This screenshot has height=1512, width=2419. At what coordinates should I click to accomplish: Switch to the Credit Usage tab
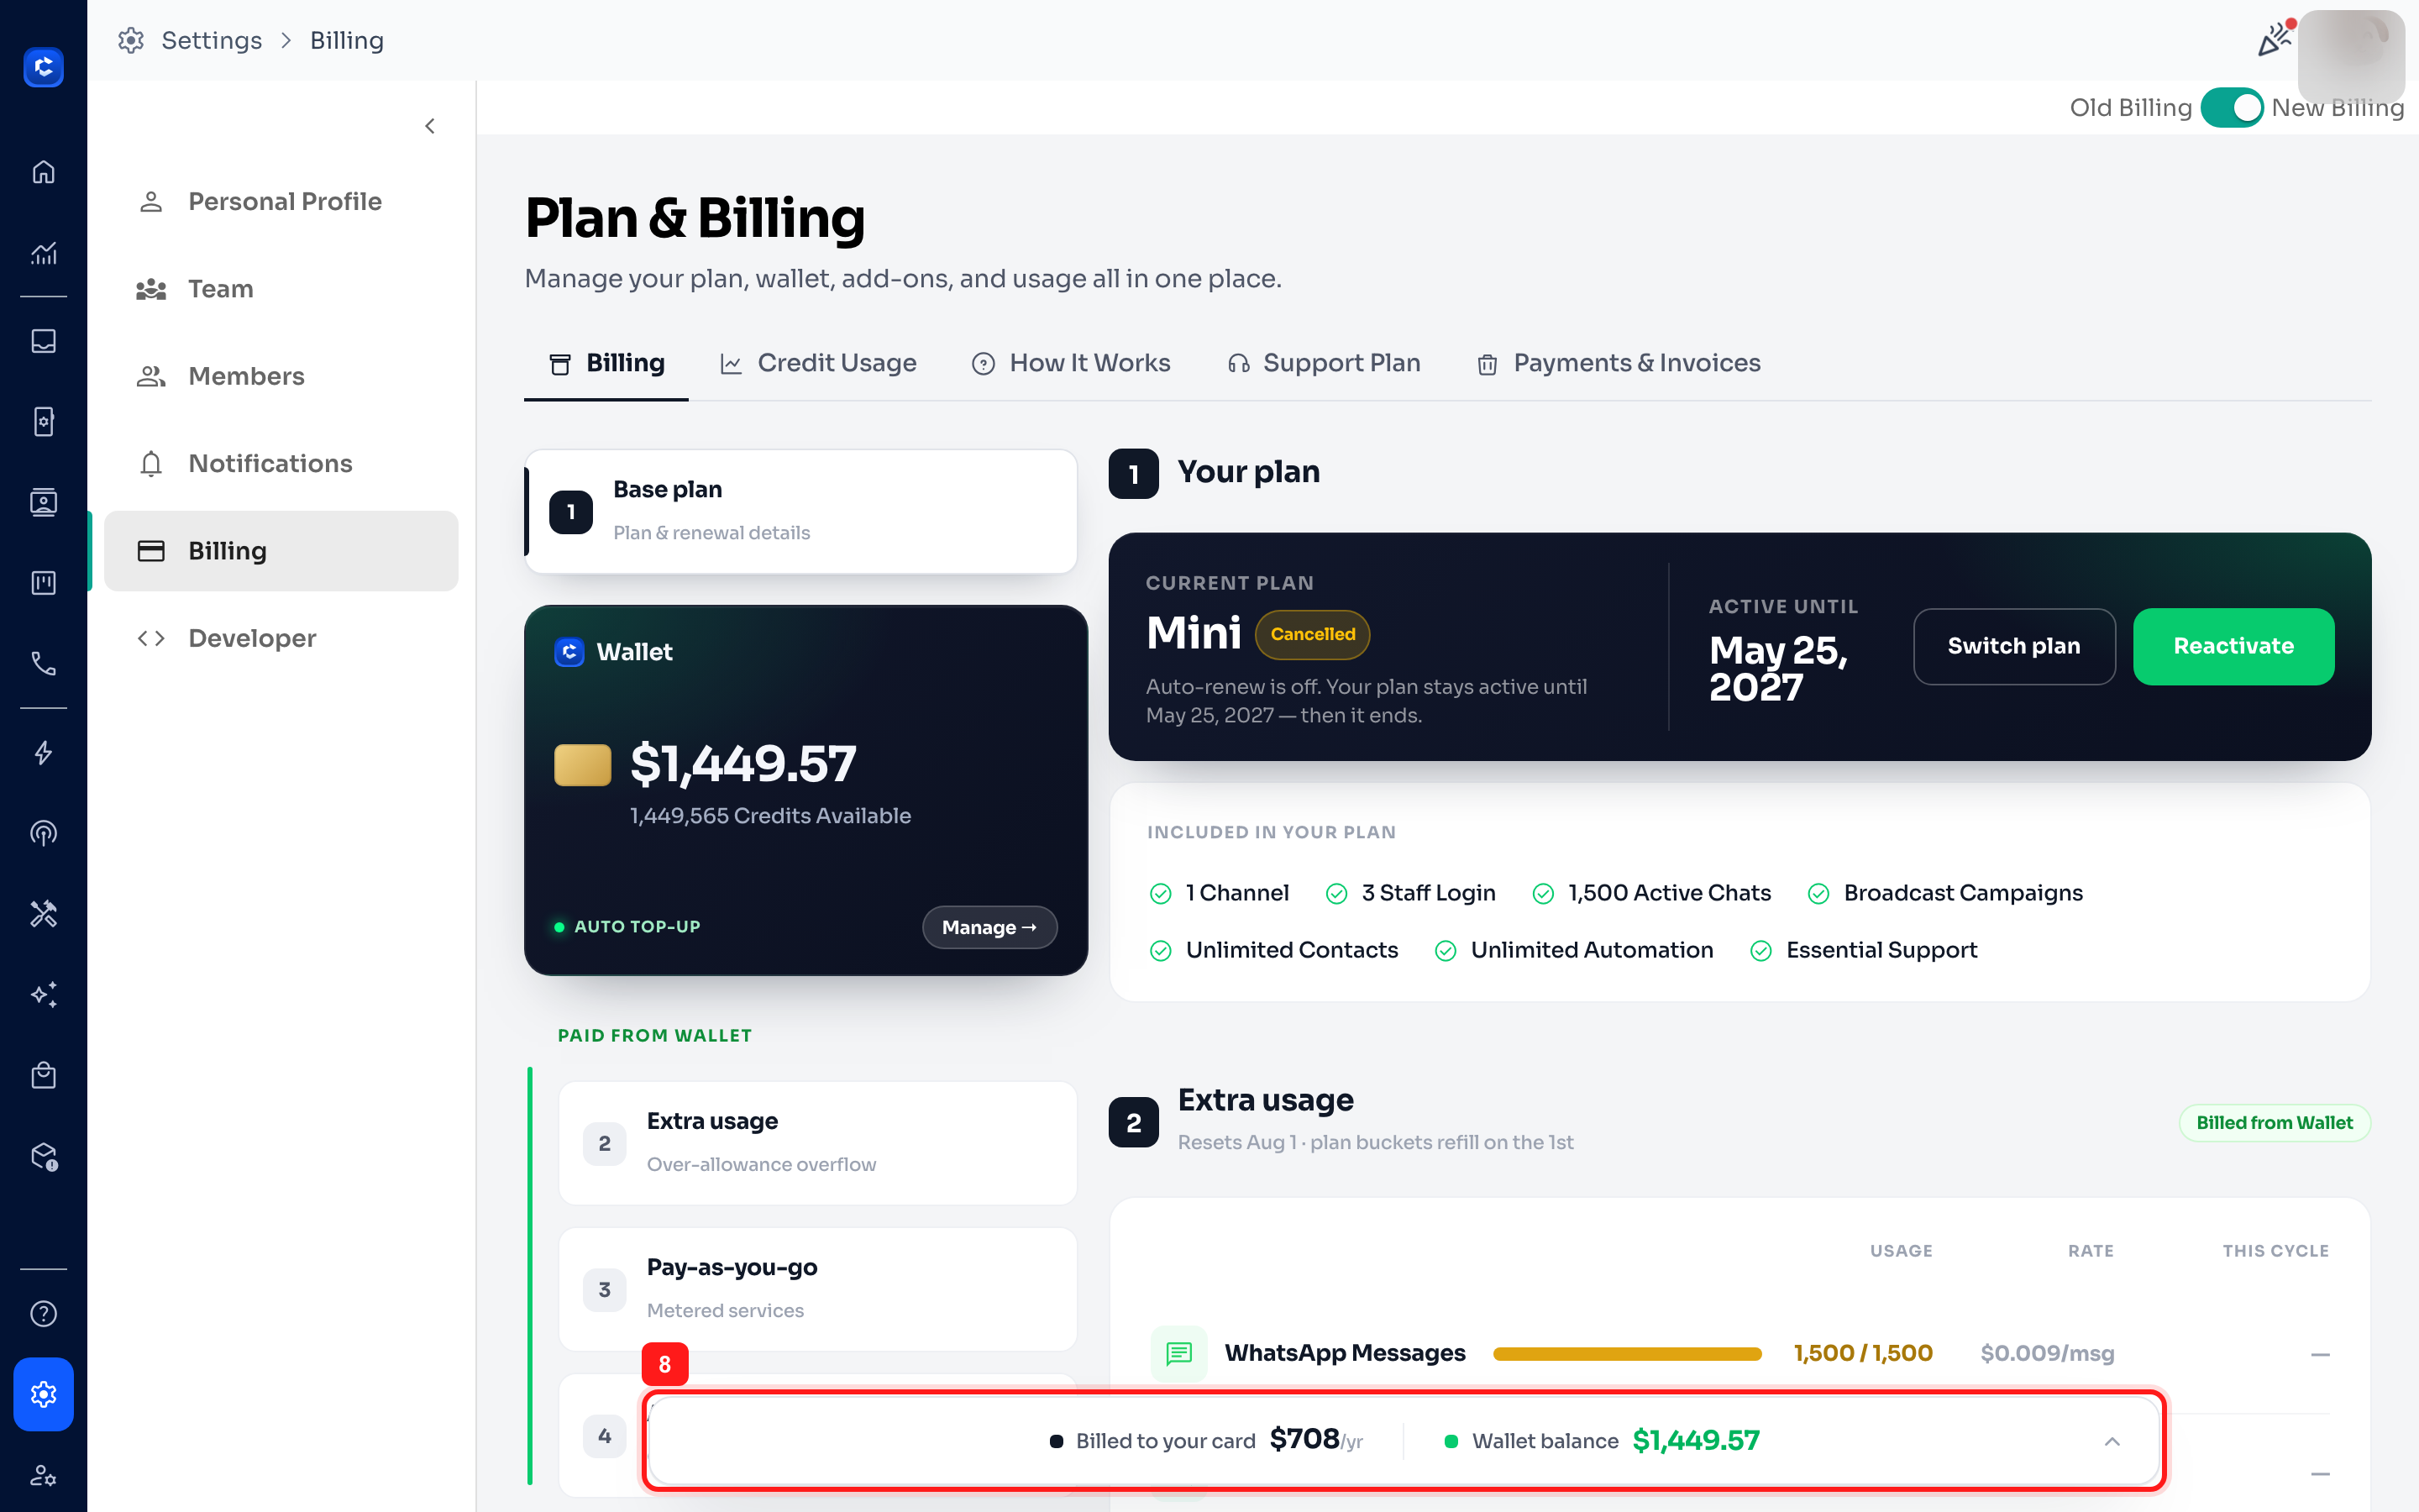pos(817,363)
